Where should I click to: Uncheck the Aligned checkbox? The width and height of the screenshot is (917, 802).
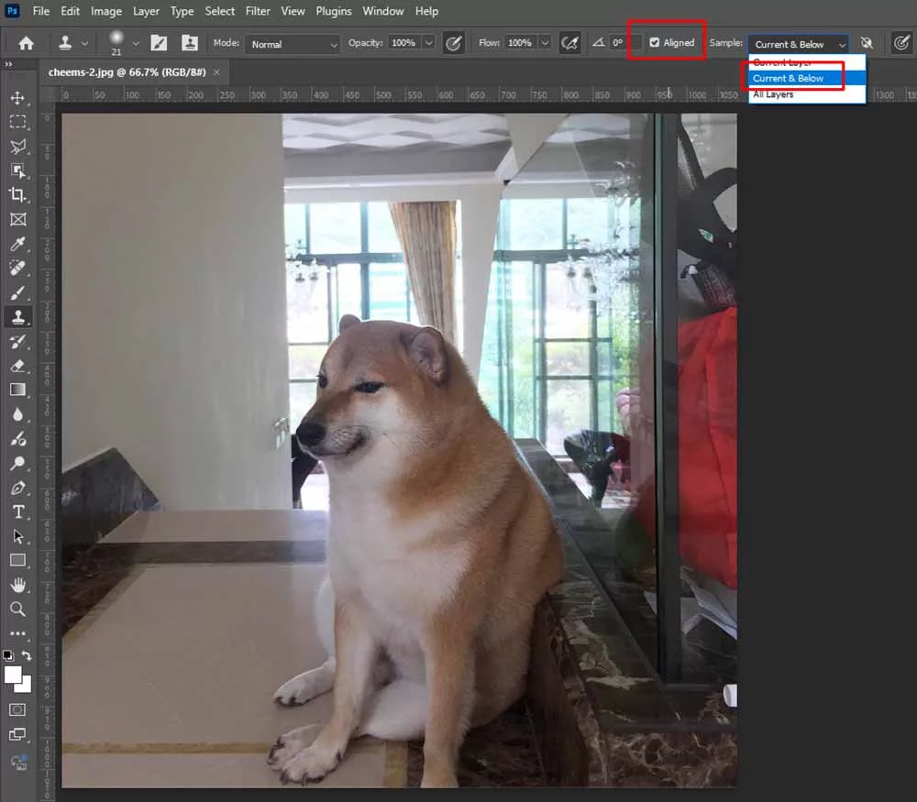[655, 43]
